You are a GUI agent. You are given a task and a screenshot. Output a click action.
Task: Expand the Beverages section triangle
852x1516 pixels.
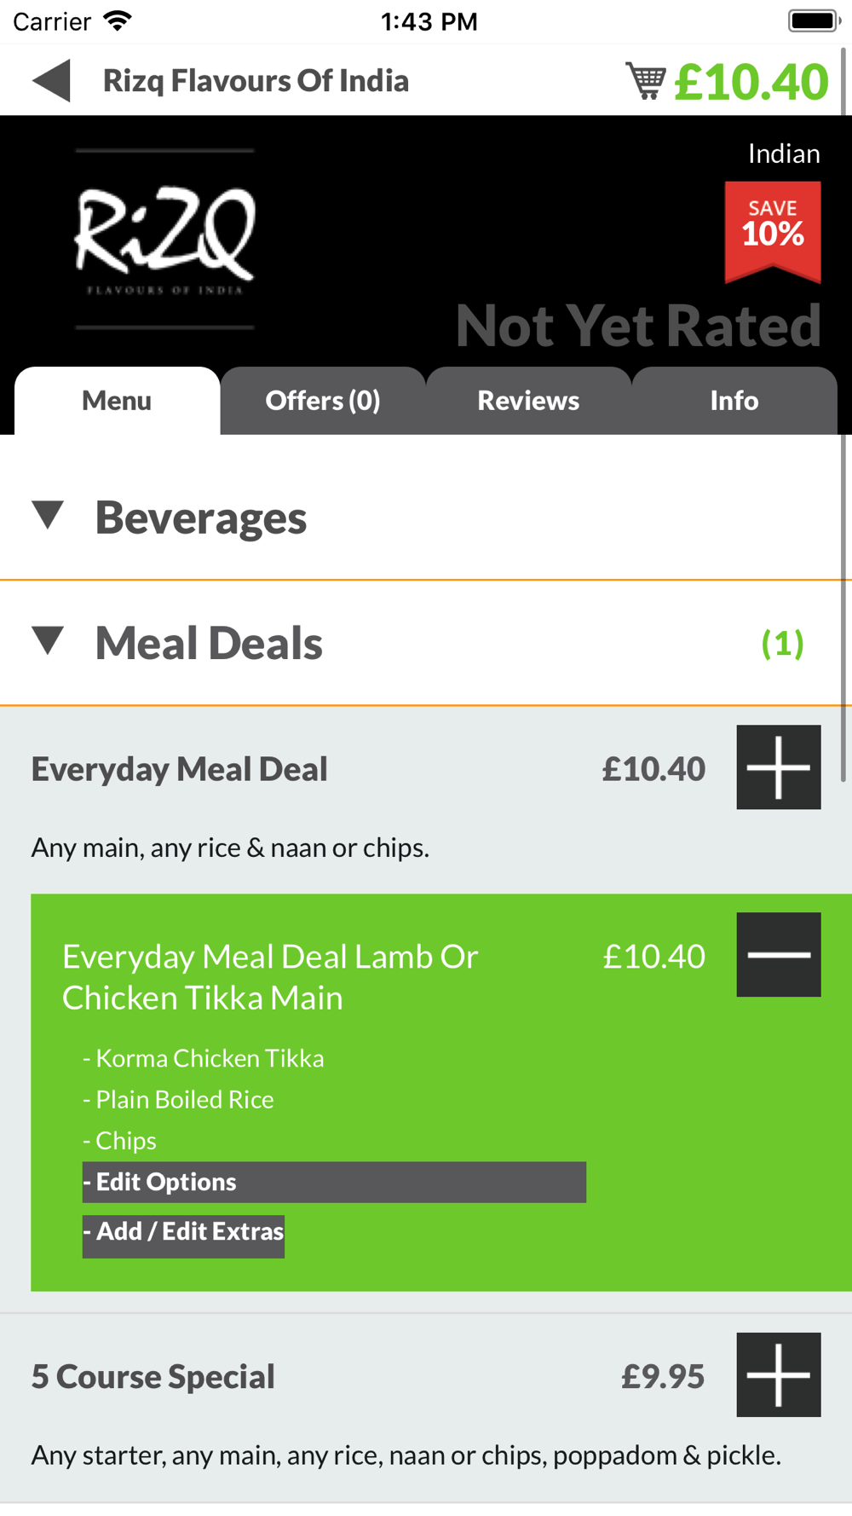[48, 515]
